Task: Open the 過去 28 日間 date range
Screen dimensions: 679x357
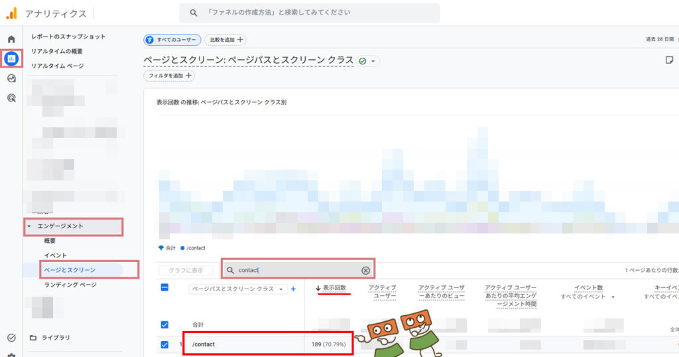Action: point(660,39)
